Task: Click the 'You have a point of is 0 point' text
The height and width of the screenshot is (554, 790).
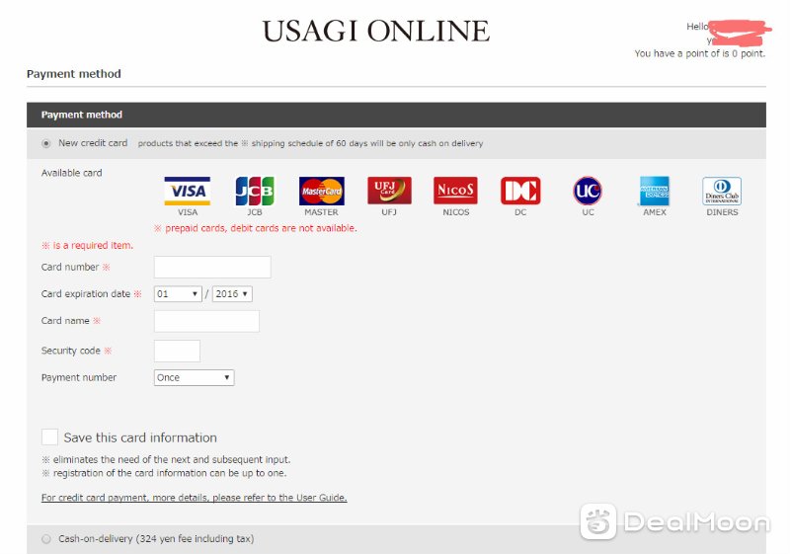Action: (x=700, y=53)
